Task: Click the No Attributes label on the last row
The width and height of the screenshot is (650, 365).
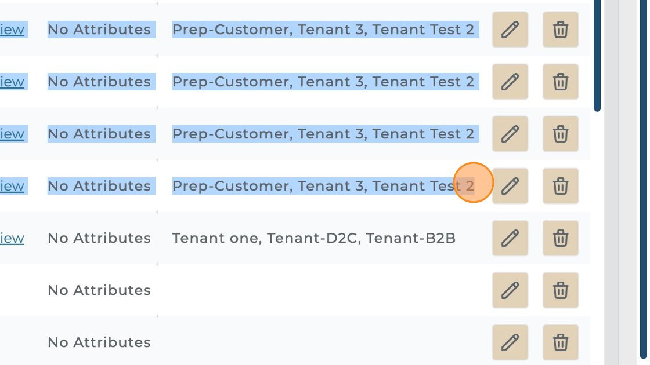Action: click(x=99, y=342)
